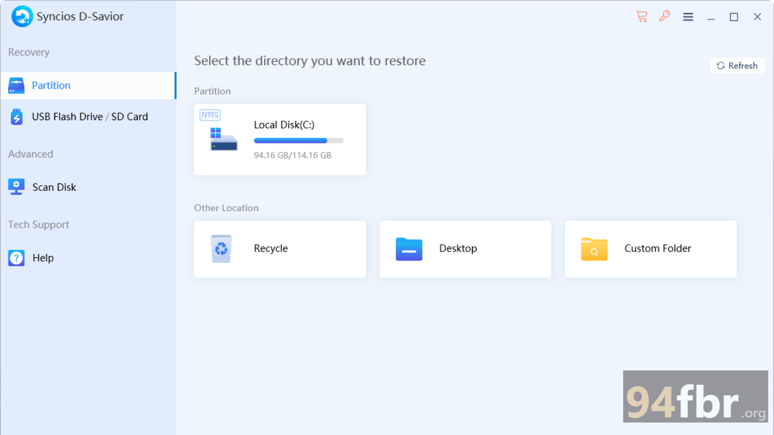This screenshot has height=435, width=774.
Task: Click the Recovery section heading
Action: coord(29,52)
